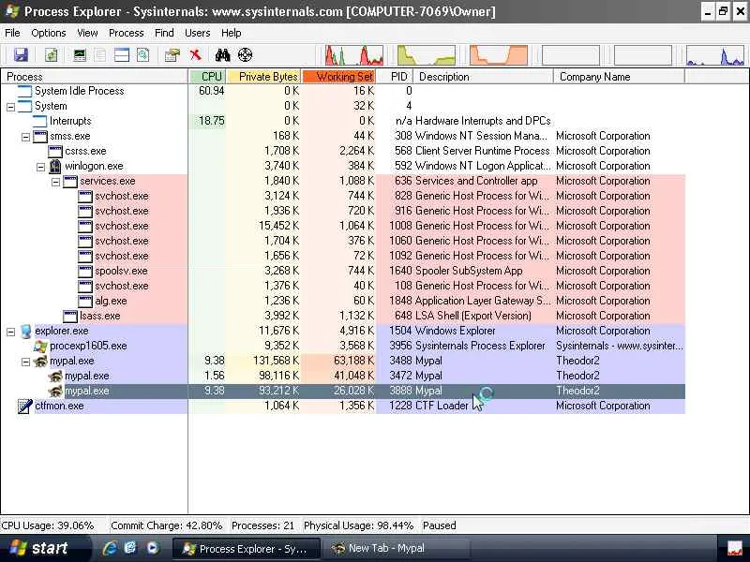Open the File menu

pos(12,33)
